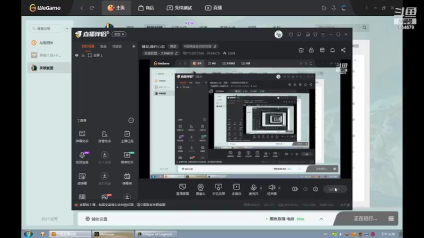Open the user avatar in 直播伴侣 title bar

tap(279, 34)
